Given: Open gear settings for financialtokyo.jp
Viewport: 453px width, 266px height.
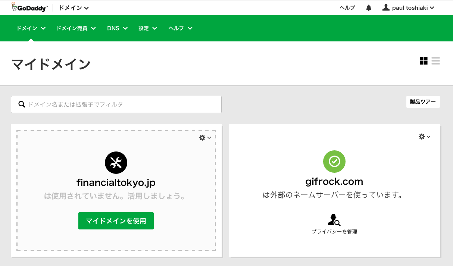Looking at the screenshot, I should [x=205, y=138].
